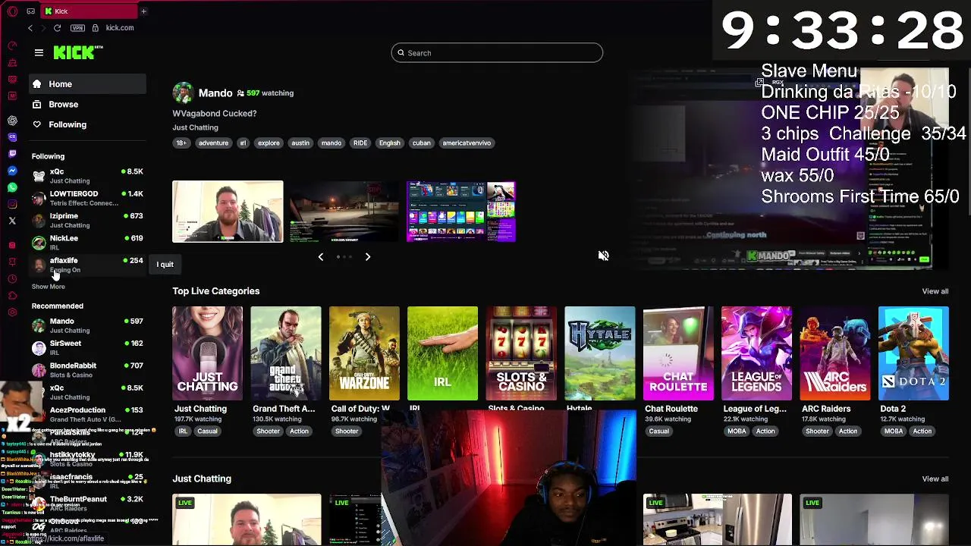Select the casino-games carousel thumbnail
The height and width of the screenshot is (546, 971).
pyautogui.click(x=460, y=212)
